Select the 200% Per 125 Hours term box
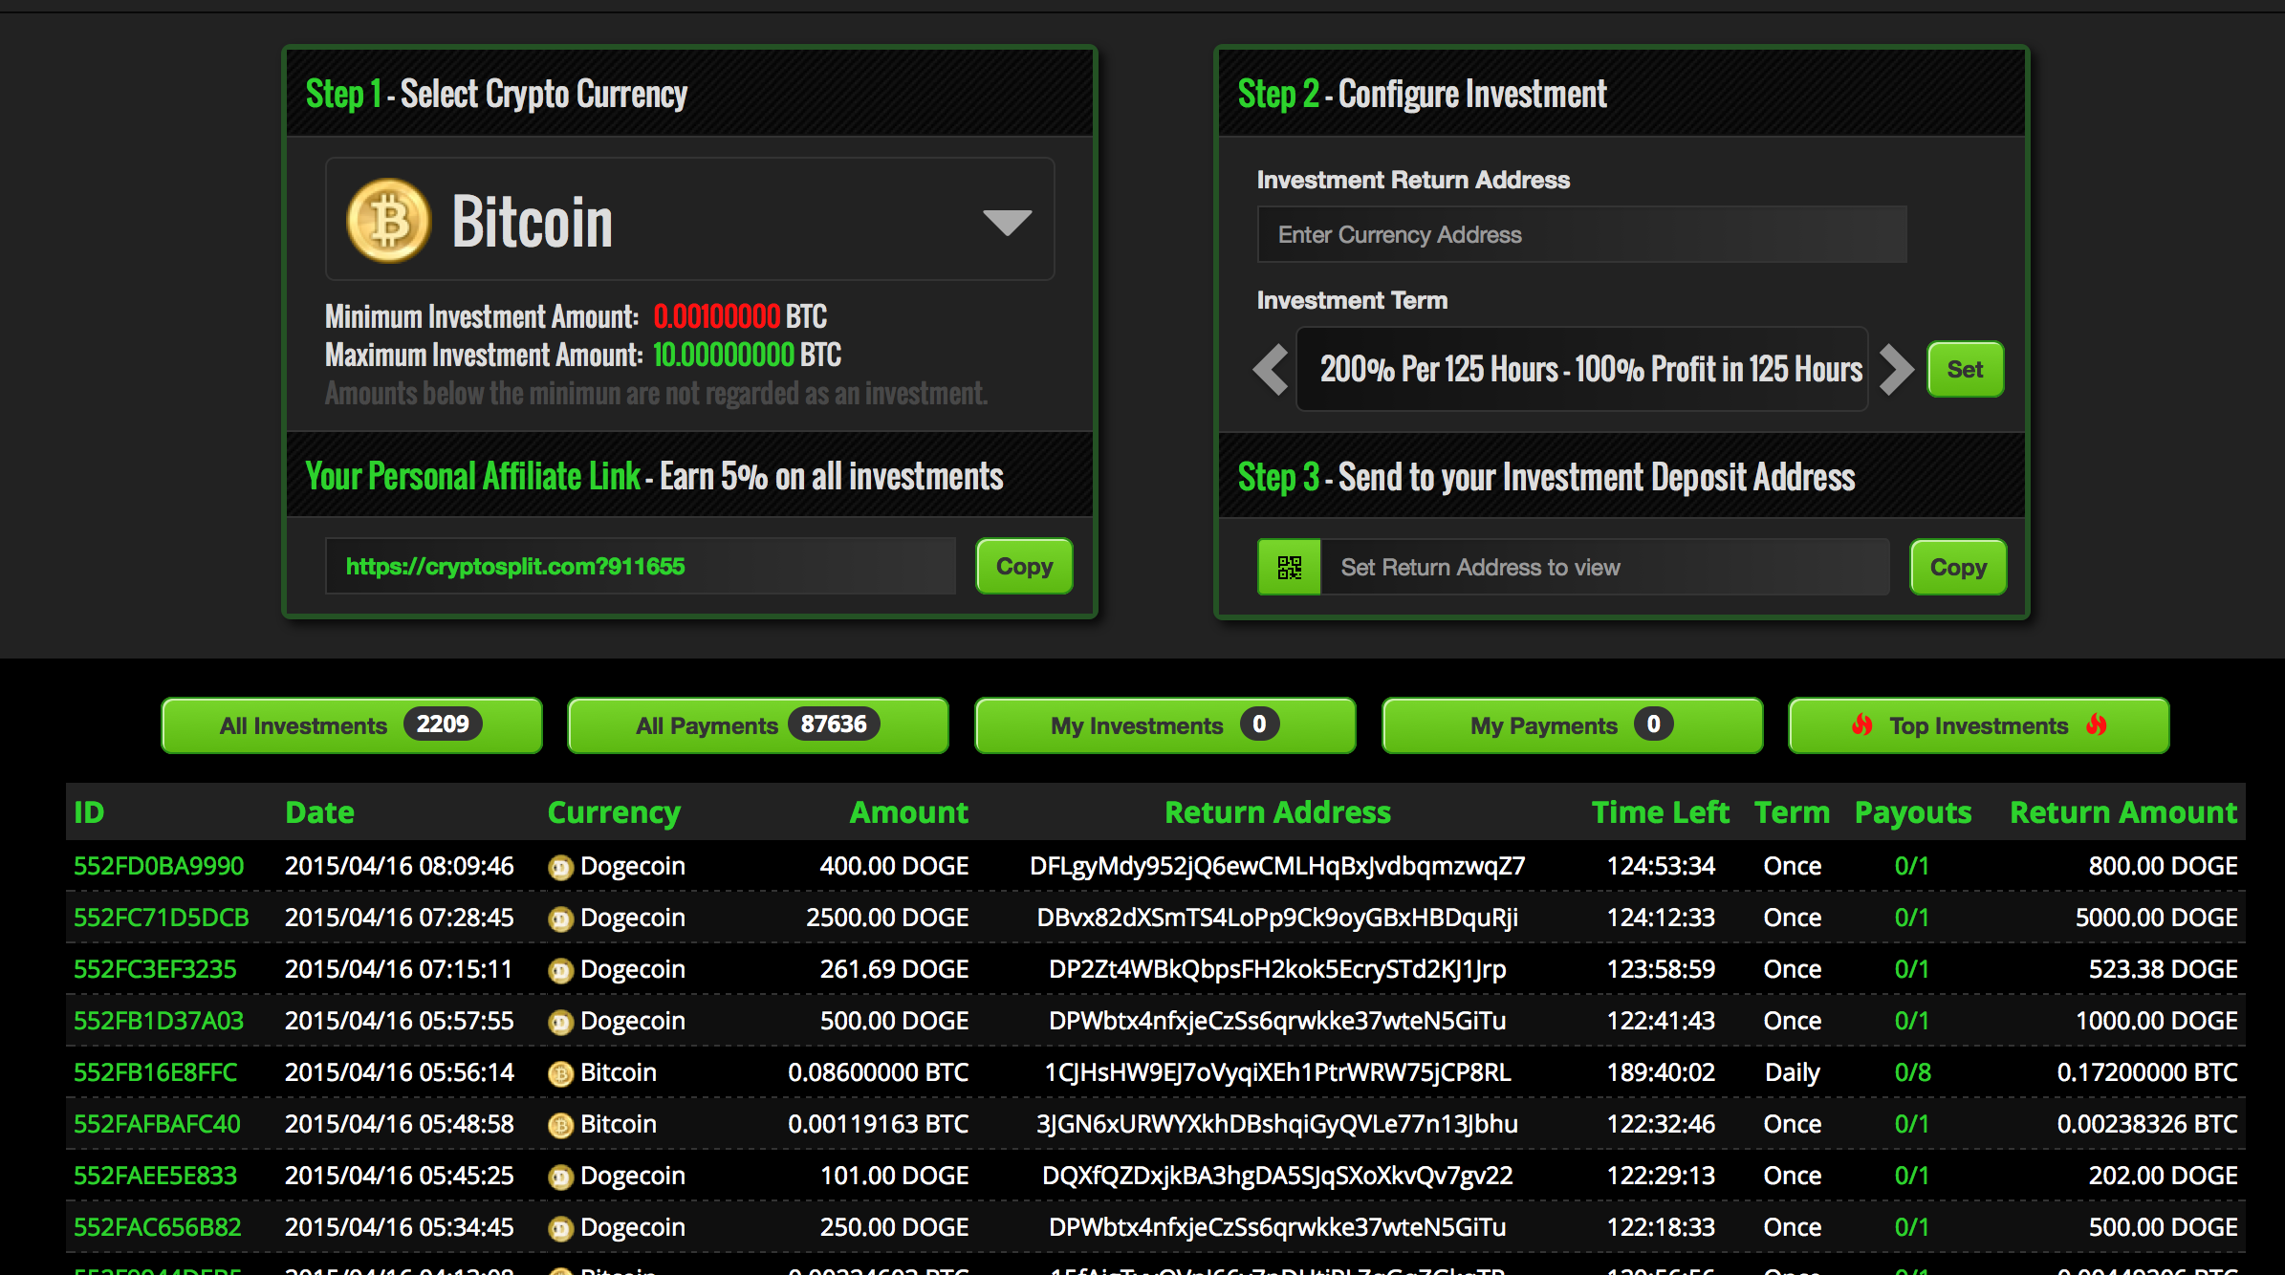Screen dimensions: 2285x1275 coord(1582,369)
